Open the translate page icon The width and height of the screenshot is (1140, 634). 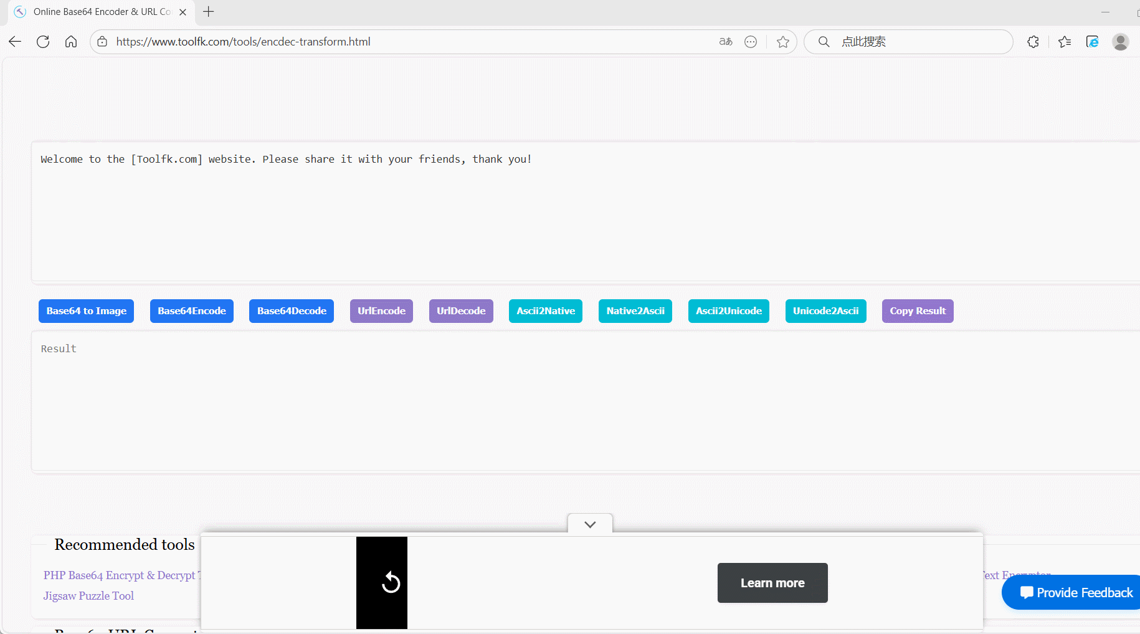[726, 42]
